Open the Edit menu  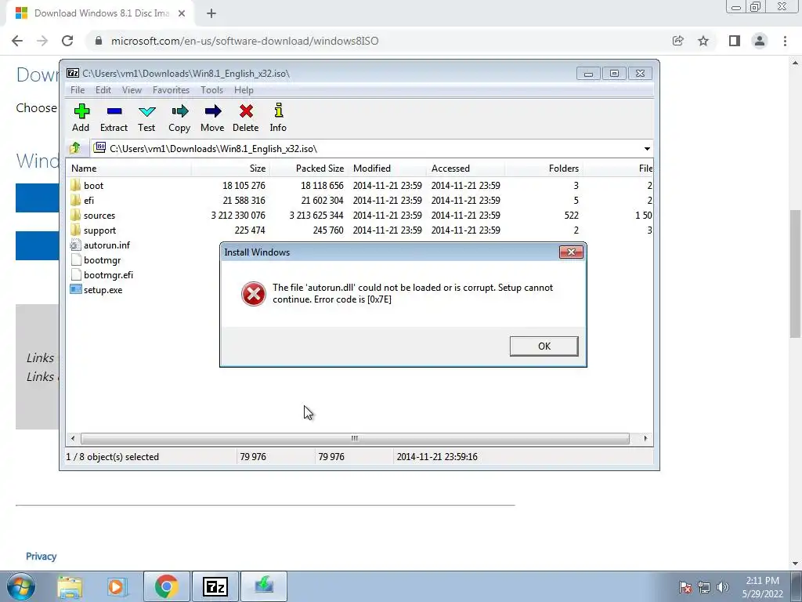[x=103, y=90]
